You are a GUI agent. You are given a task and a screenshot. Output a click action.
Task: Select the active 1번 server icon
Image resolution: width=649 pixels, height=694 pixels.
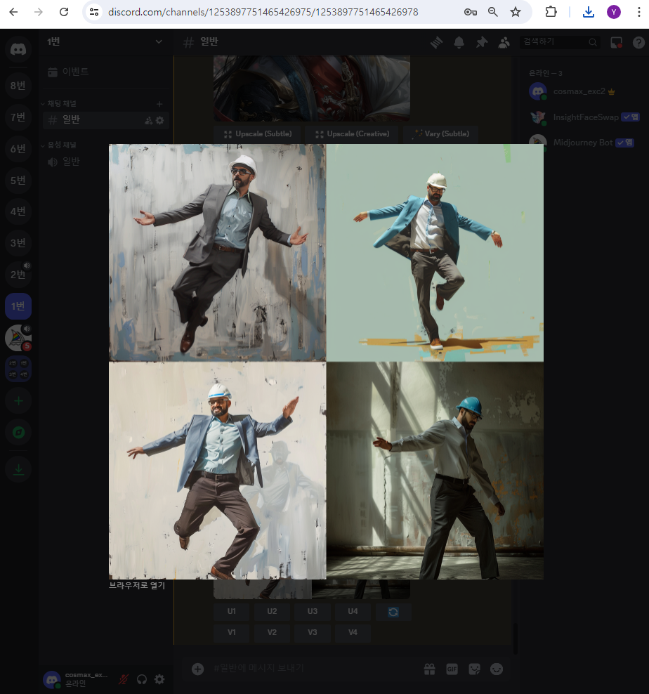click(18, 306)
